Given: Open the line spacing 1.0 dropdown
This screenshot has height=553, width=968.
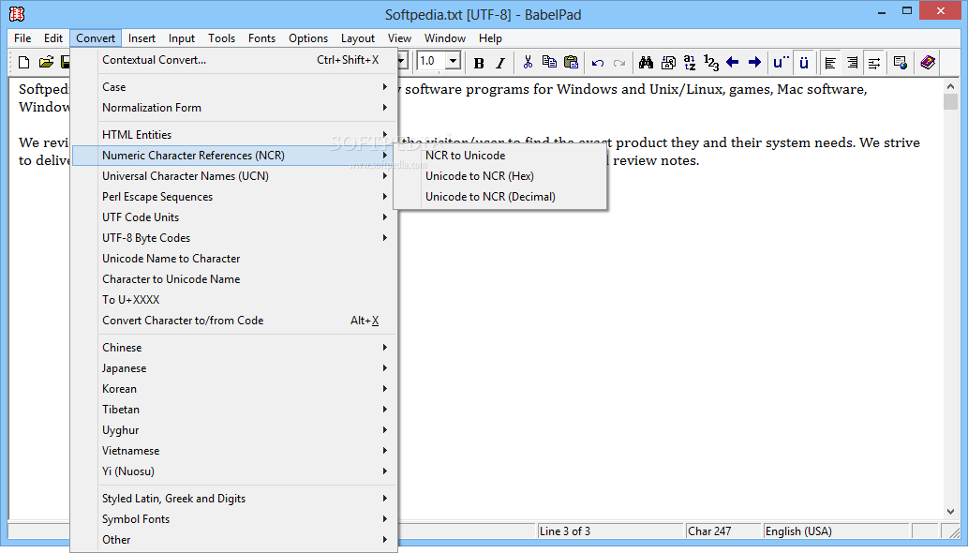Looking at the screenshot, I should (454, 61).
